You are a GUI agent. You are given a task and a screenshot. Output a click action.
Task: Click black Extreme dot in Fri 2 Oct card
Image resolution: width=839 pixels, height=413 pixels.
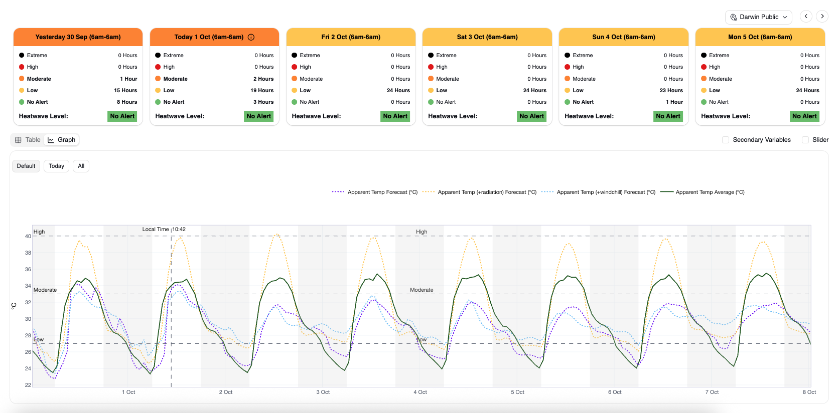(295, 55)
